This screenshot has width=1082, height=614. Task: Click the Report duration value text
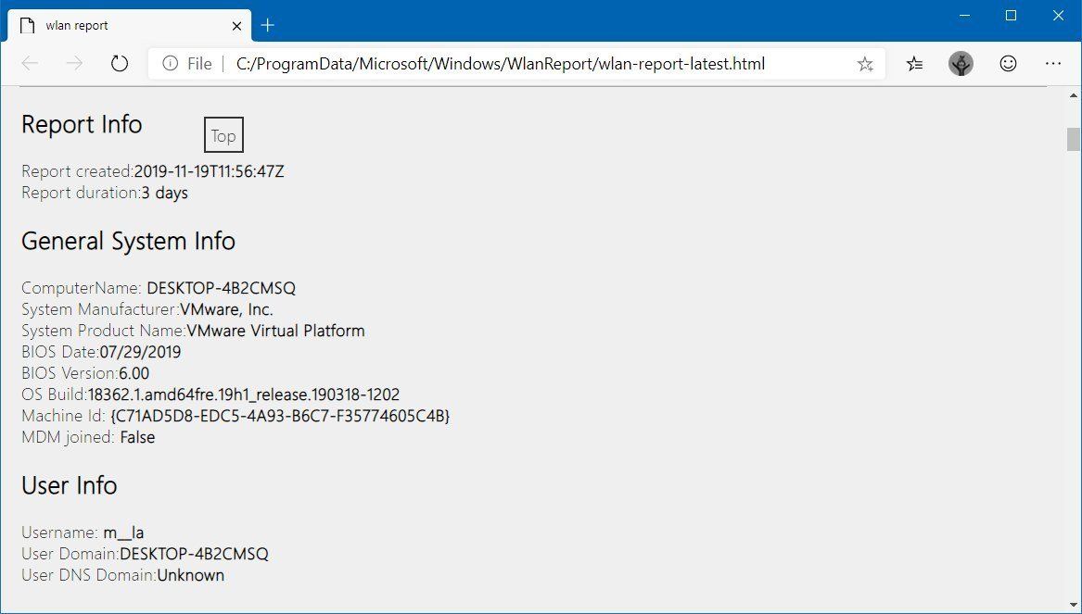167,193
